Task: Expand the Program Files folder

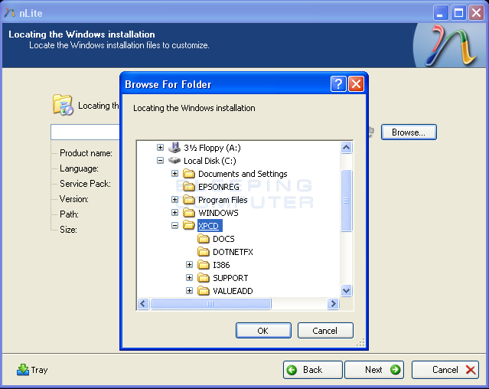Action: (x=175, y=200)
